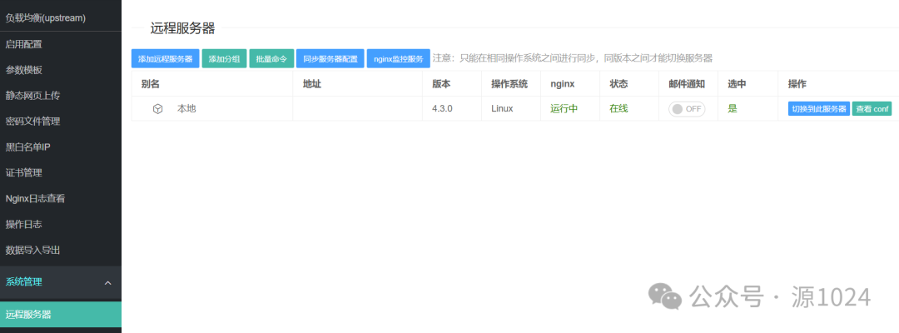Viewport: 899px width, 333px height.
Task: Click the 在线 status text
Action: coord(618,108)
